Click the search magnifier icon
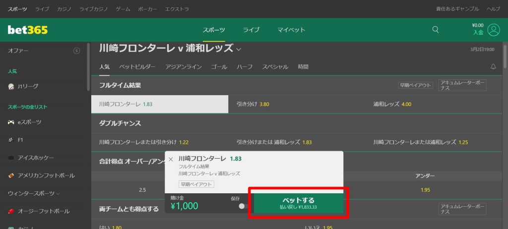The image size is (508, 229). click(x=436, y=30)
